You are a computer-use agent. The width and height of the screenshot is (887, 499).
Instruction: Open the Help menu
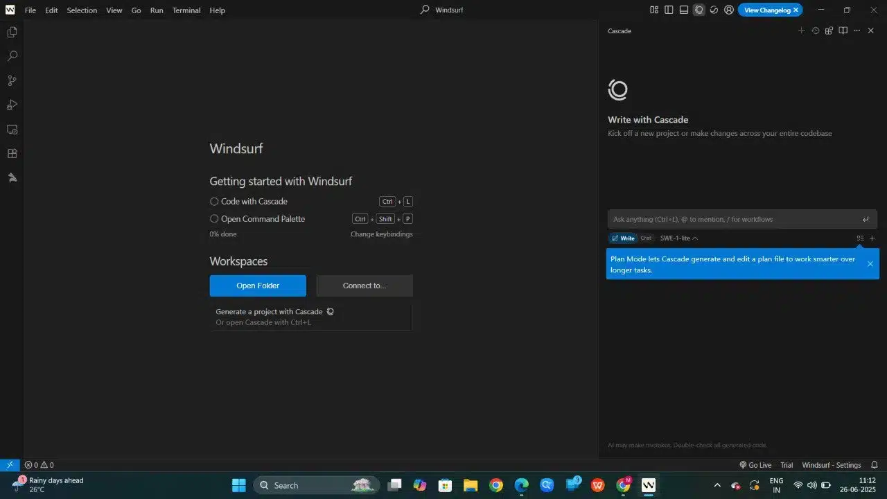(217, 10)
